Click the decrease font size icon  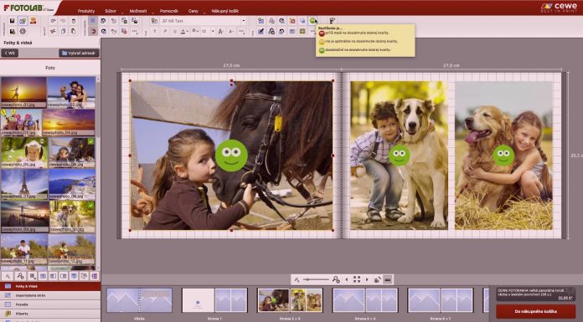[x=231, y=32]
